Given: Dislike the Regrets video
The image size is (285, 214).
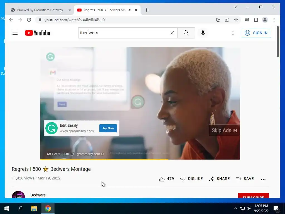Looking at the screenshot, I should tap(191, 179).
